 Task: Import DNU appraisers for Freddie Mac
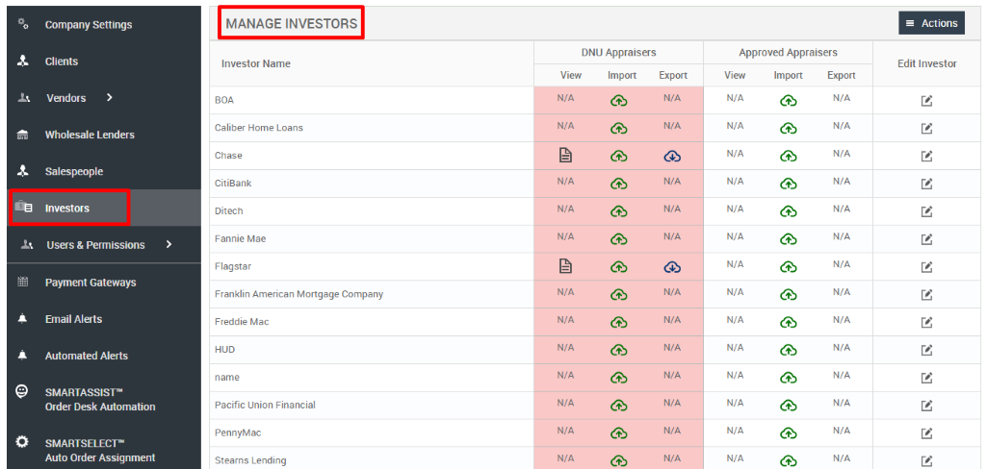[619, 323]
